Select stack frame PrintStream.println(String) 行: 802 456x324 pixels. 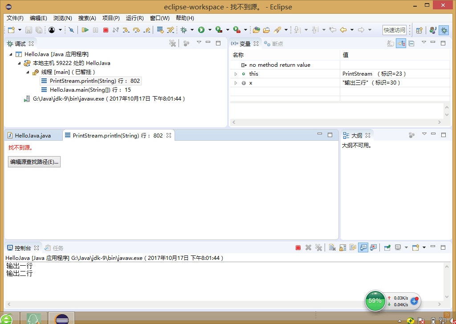90,81
